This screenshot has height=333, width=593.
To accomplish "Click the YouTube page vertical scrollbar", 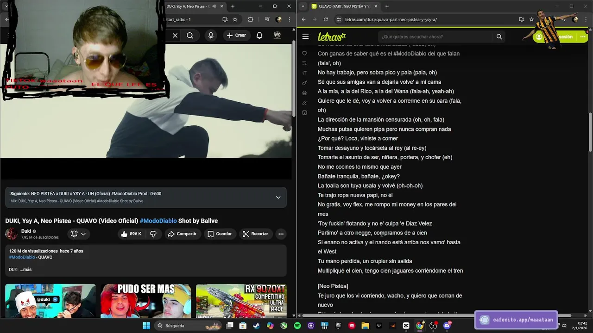I will [x=294, y=79].
